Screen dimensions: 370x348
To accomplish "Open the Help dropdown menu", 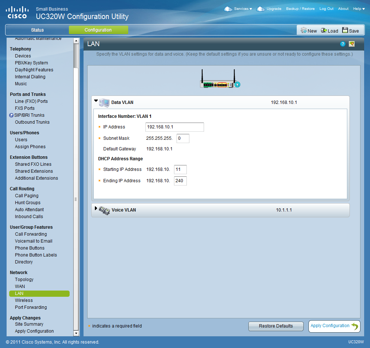I will coord(359,9).
